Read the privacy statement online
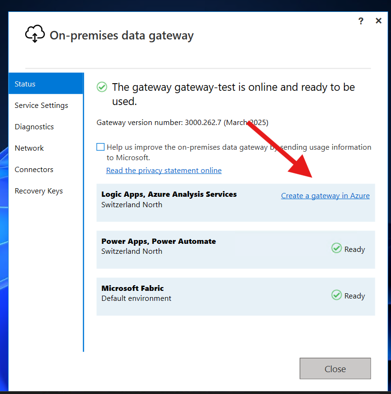391x394 pixels. [x=164, y=170]
